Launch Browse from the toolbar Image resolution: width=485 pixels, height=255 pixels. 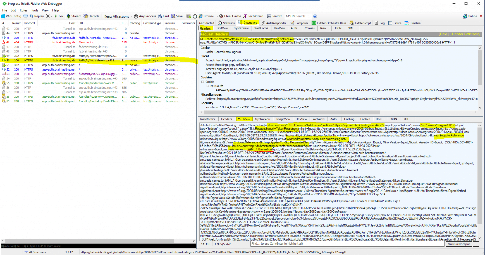208,16
